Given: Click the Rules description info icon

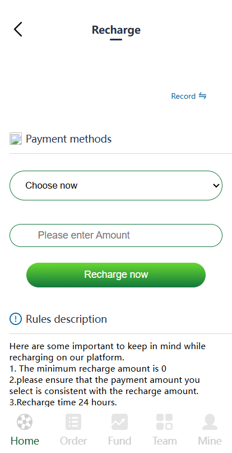Looking at the screenshot, I should click(x=16, y=319).
